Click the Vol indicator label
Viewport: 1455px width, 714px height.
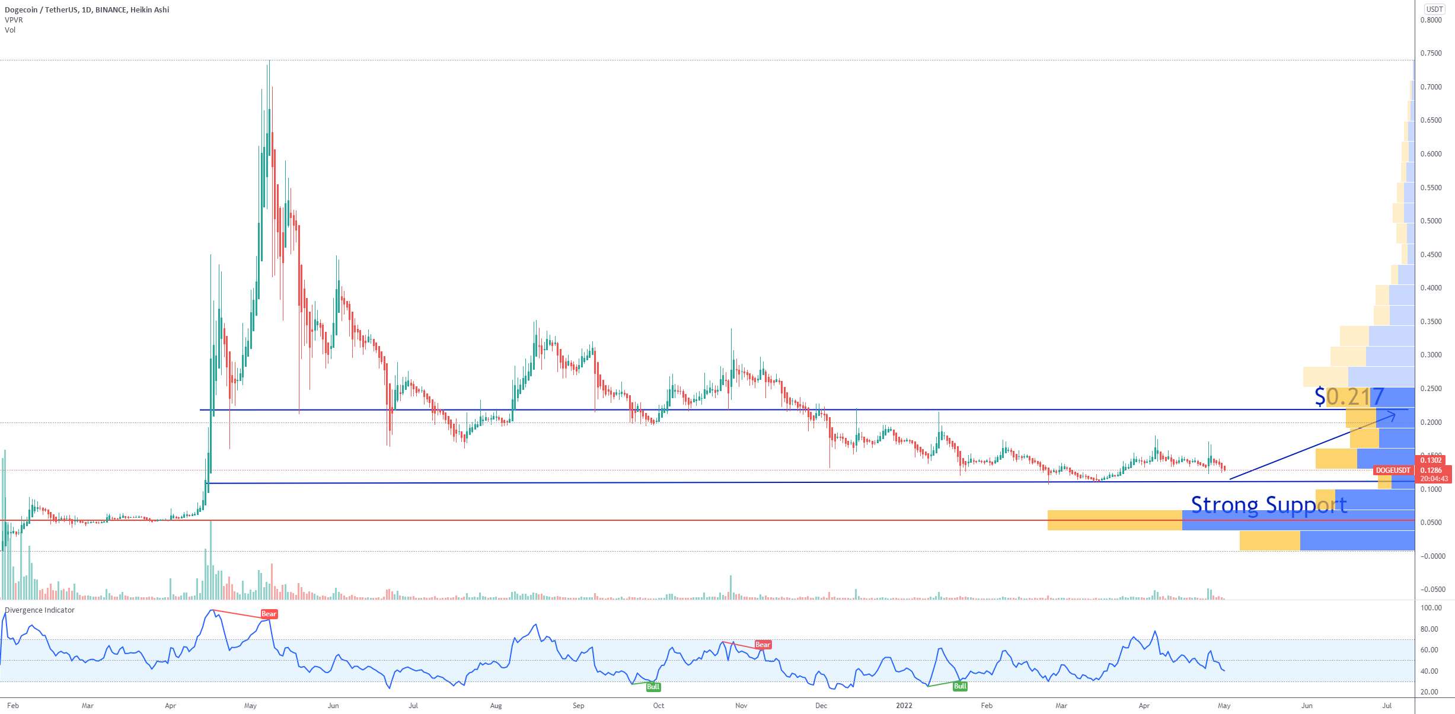10,30
